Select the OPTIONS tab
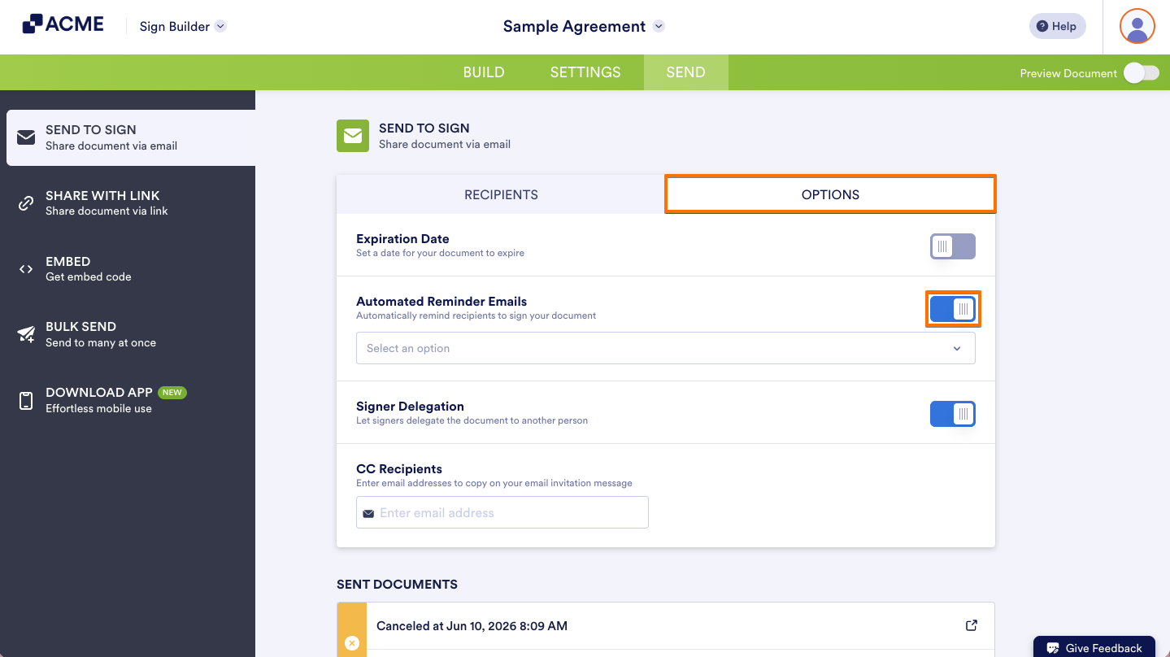1170x657 pixels. click(x=830, y=194)
